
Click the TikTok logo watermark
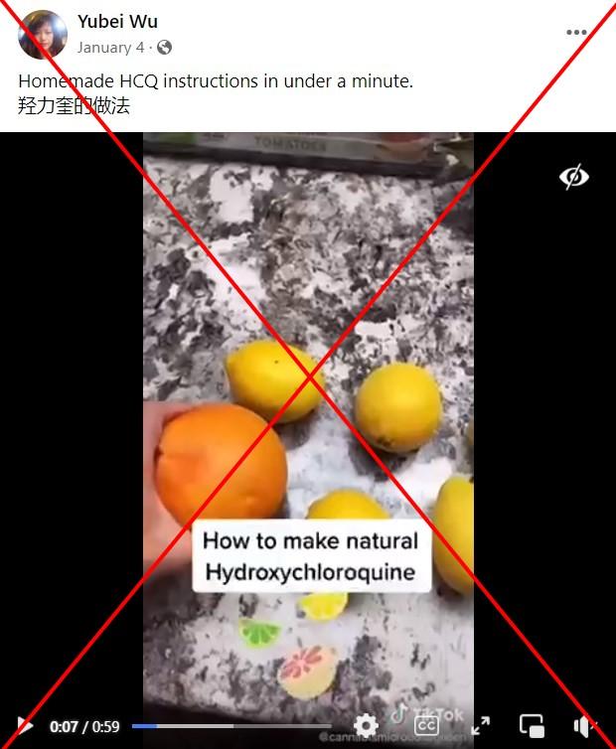pyautogui.click(x=426, y=714)
